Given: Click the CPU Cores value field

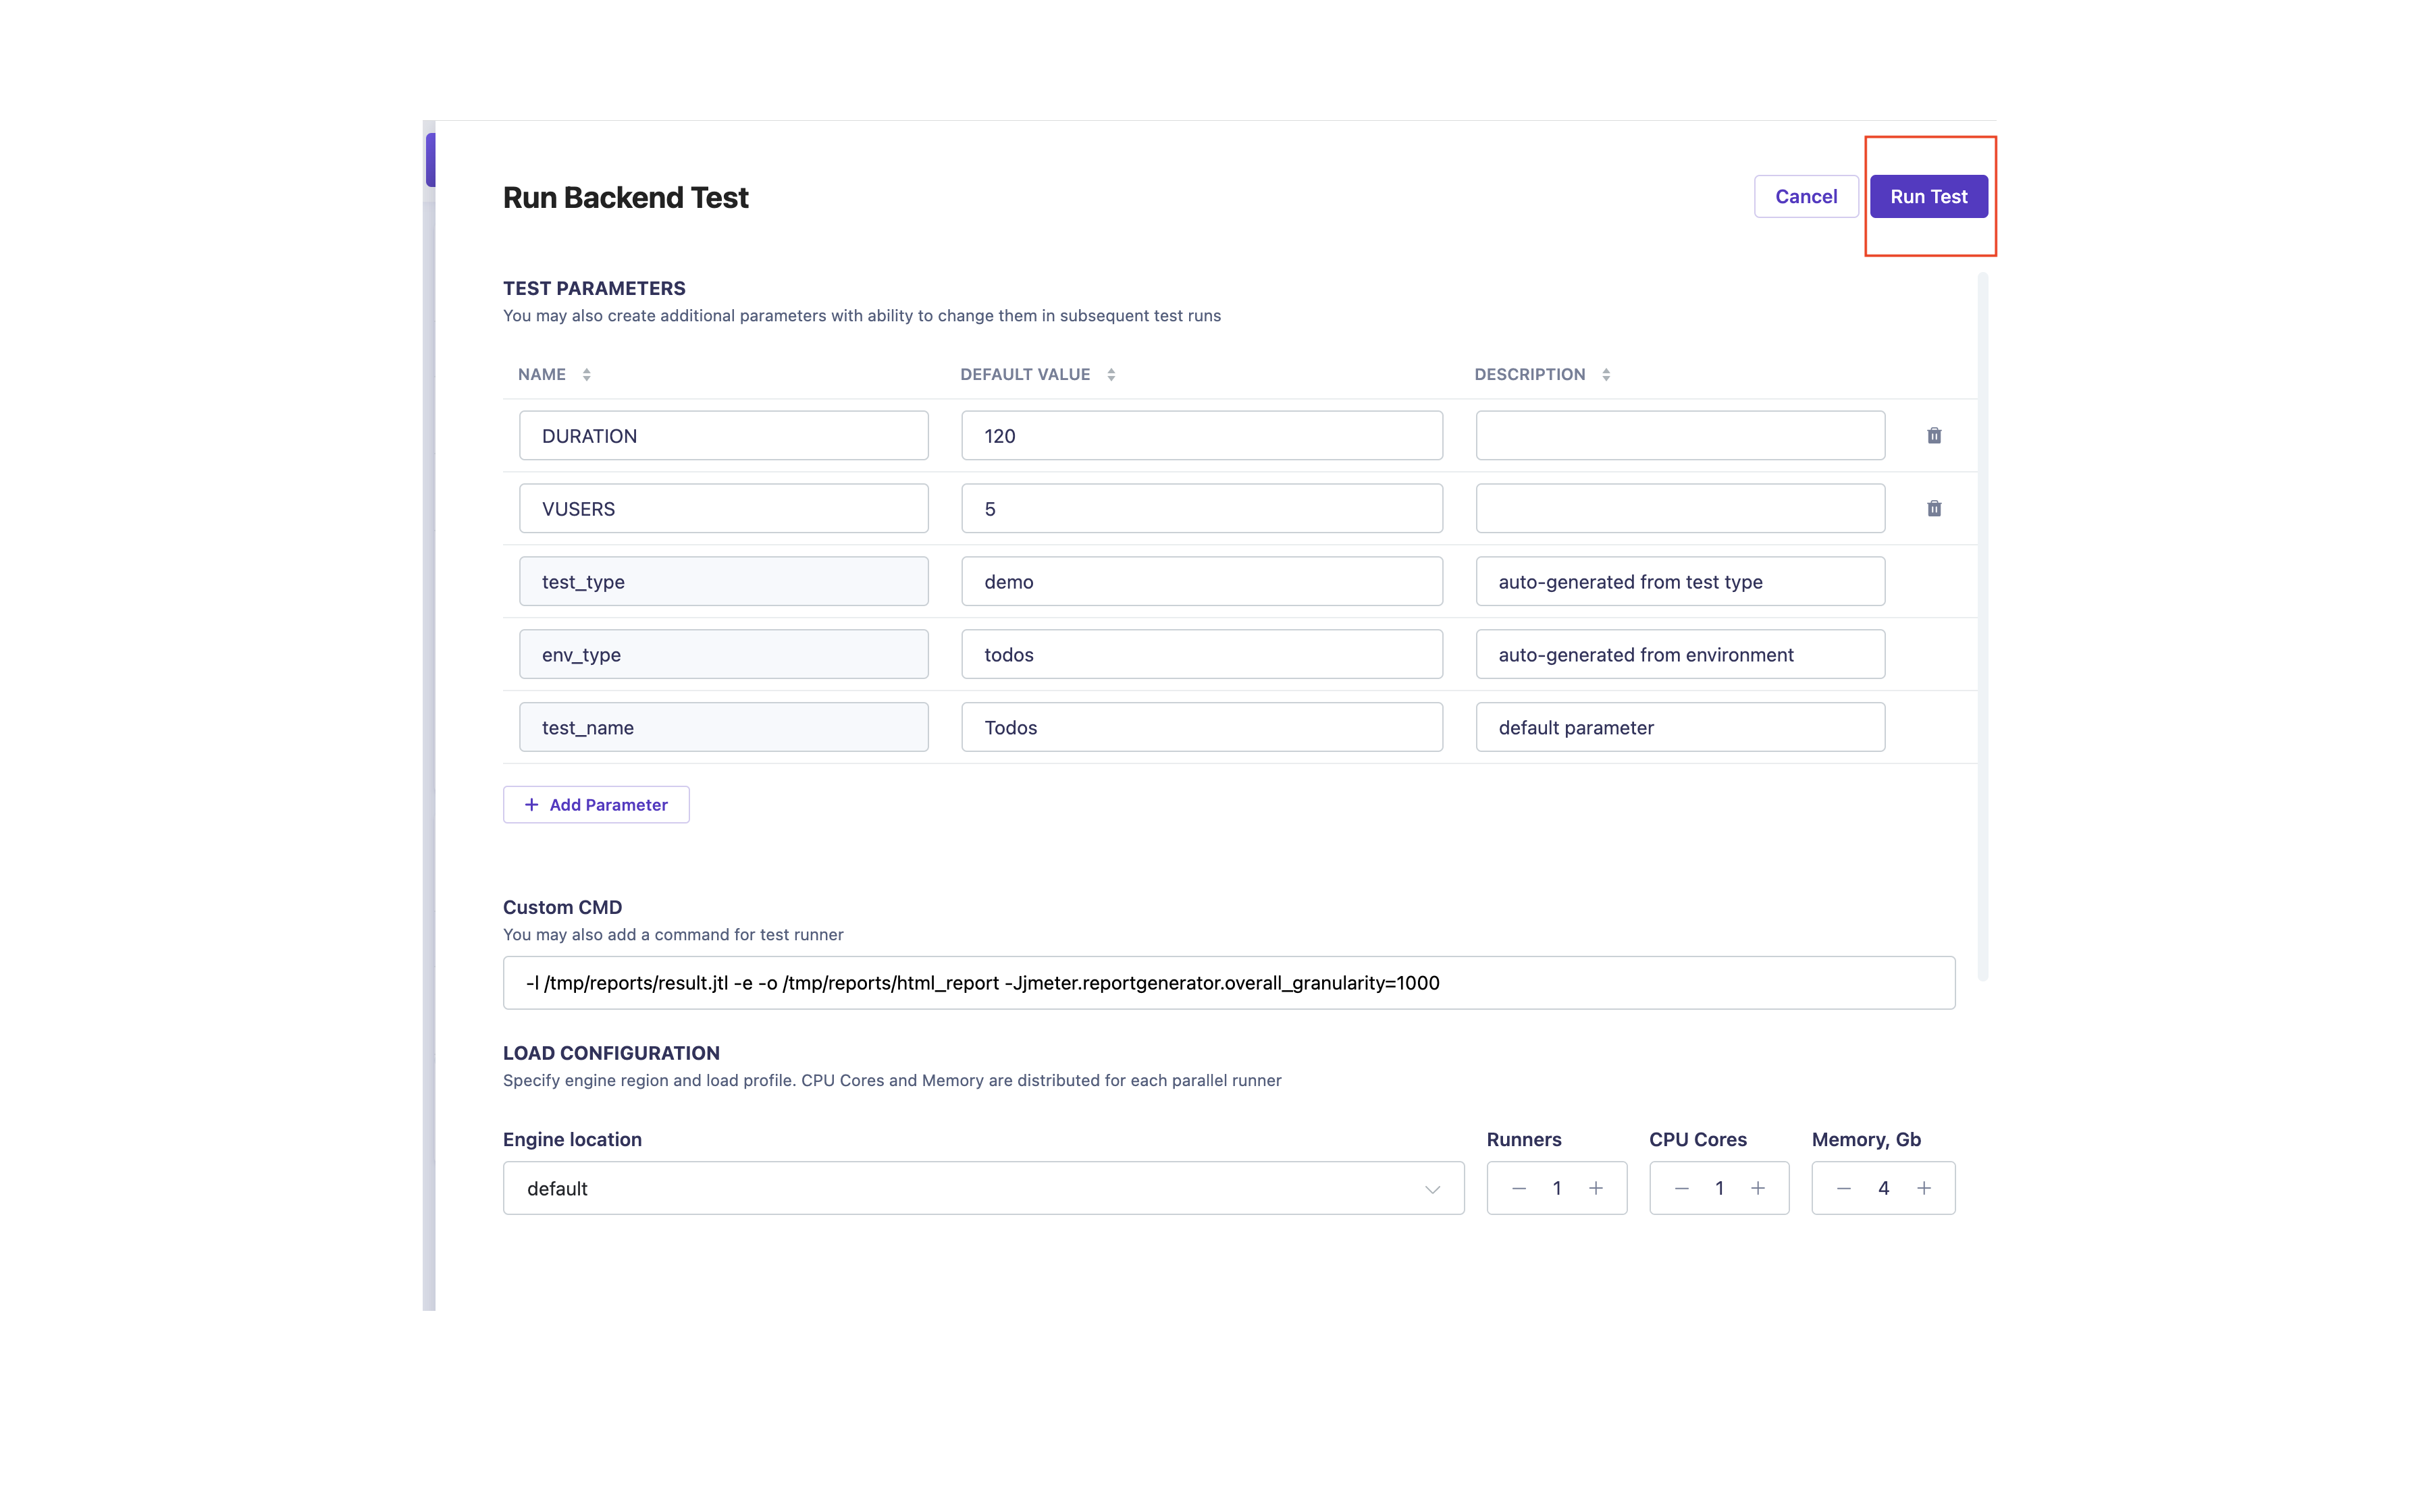Looking at the screenshot, I should (x=1719, y=1188).
